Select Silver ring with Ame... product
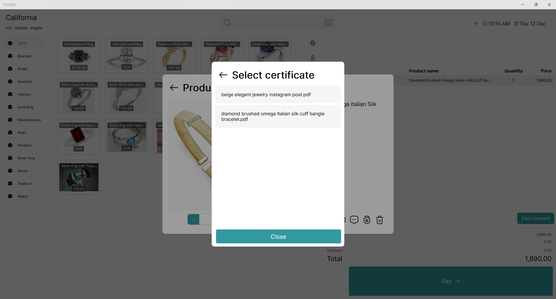 tap(78, 96)
